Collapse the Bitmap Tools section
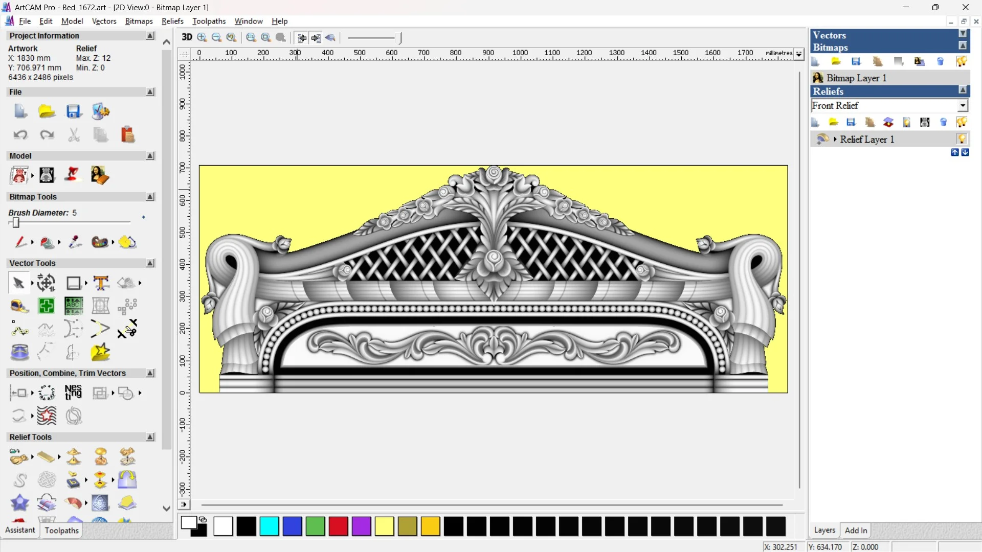 tap(150, 197)
